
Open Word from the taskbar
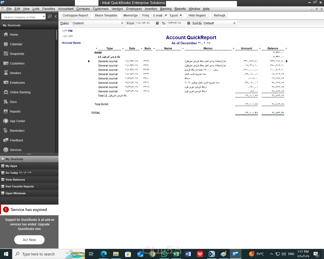[188, 254]
